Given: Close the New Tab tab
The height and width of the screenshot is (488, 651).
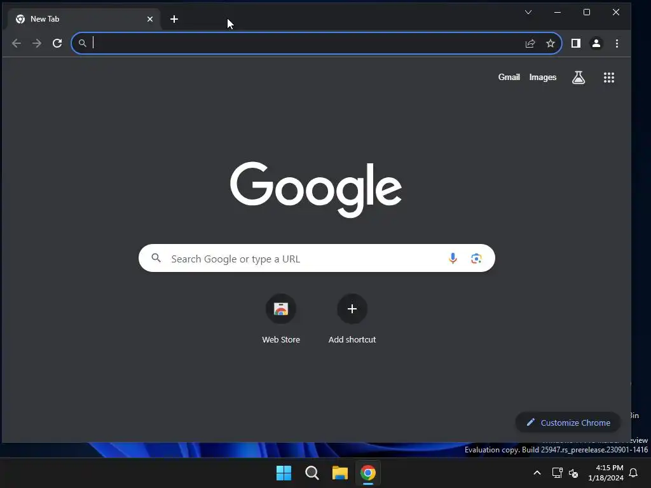Looking at the screenshot, I should 150,19.
